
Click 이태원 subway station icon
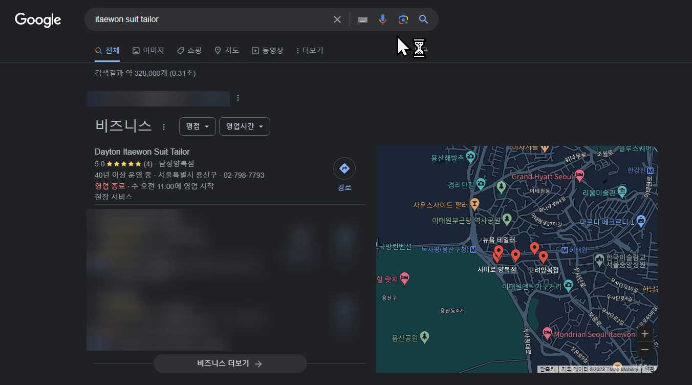coord(565,250)
